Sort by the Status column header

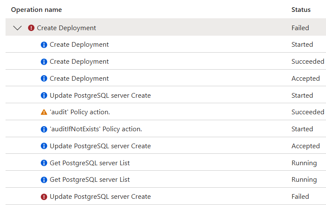(x=301, y=9)
